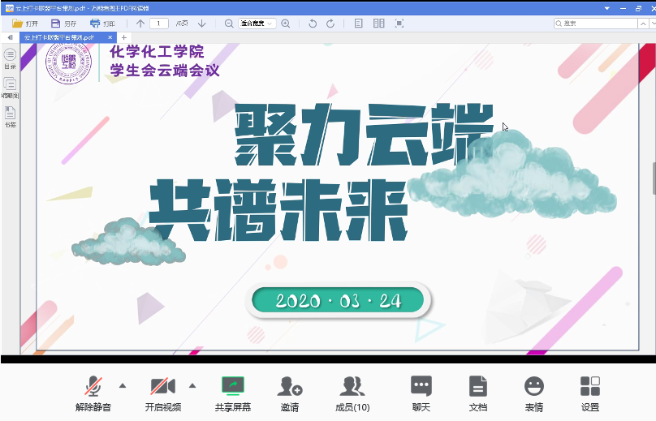
Task: Show the Members list (成员(10))
Action: [352, 387]
